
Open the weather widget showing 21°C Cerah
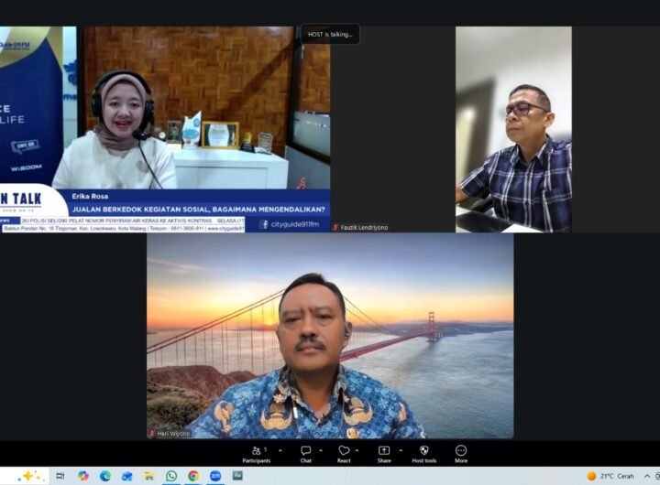click(x=610, y=476)
